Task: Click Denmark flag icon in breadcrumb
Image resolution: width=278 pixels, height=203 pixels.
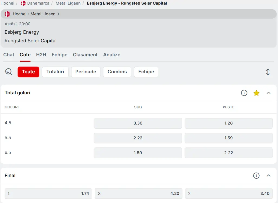Action: pyautogui.click(x=23, y=3)
